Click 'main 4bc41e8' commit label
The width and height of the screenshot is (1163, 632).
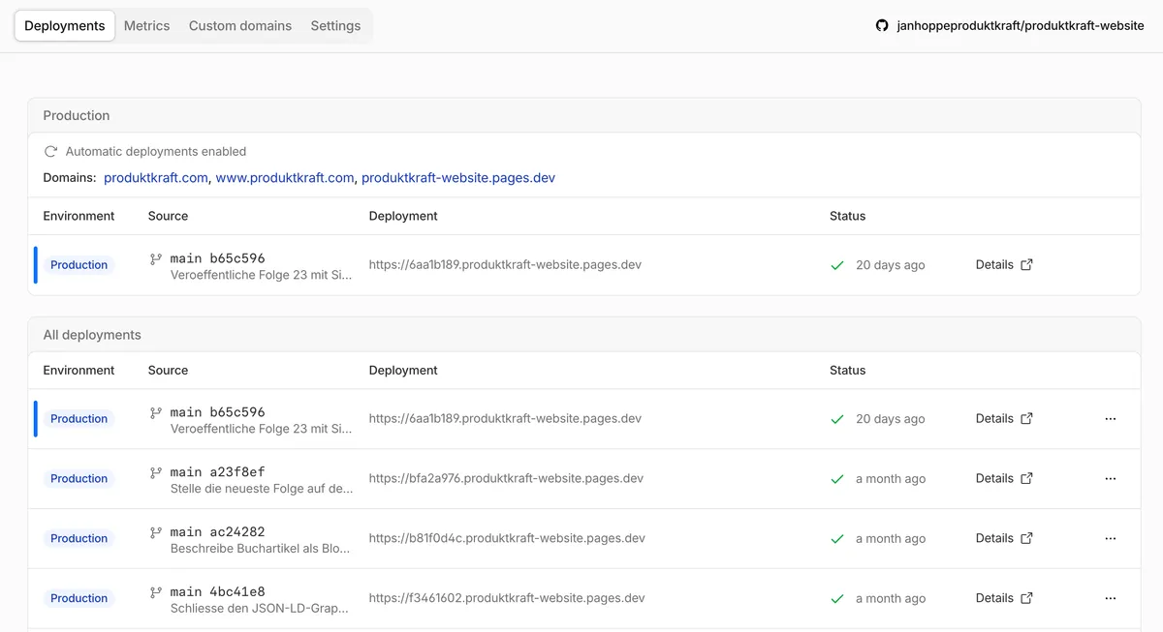click(217, 592)
